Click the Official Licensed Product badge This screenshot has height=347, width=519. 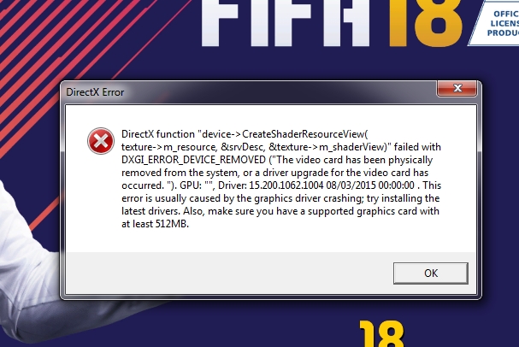[496, 22]
